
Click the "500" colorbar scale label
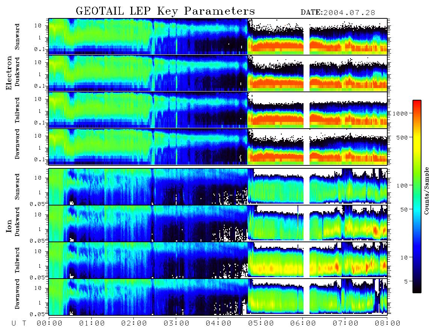402,137
